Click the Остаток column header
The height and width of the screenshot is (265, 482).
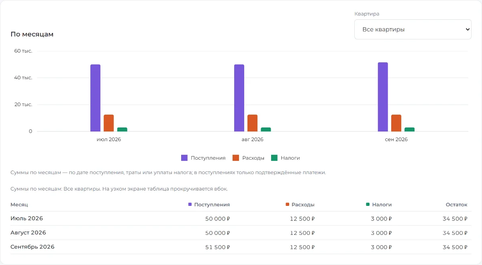point(457,205)
